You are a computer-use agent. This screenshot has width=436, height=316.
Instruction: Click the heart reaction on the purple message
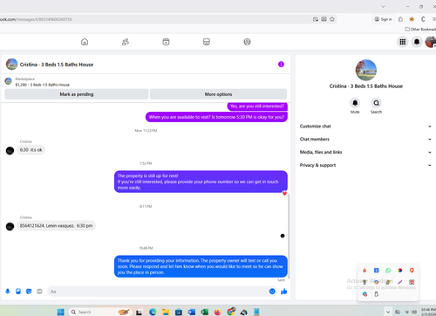(284, 194)
